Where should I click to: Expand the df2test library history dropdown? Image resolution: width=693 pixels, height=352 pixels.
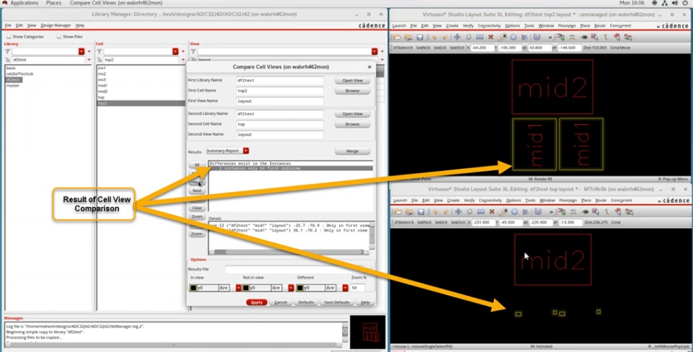pyautogui.click(x=89, y=59)
